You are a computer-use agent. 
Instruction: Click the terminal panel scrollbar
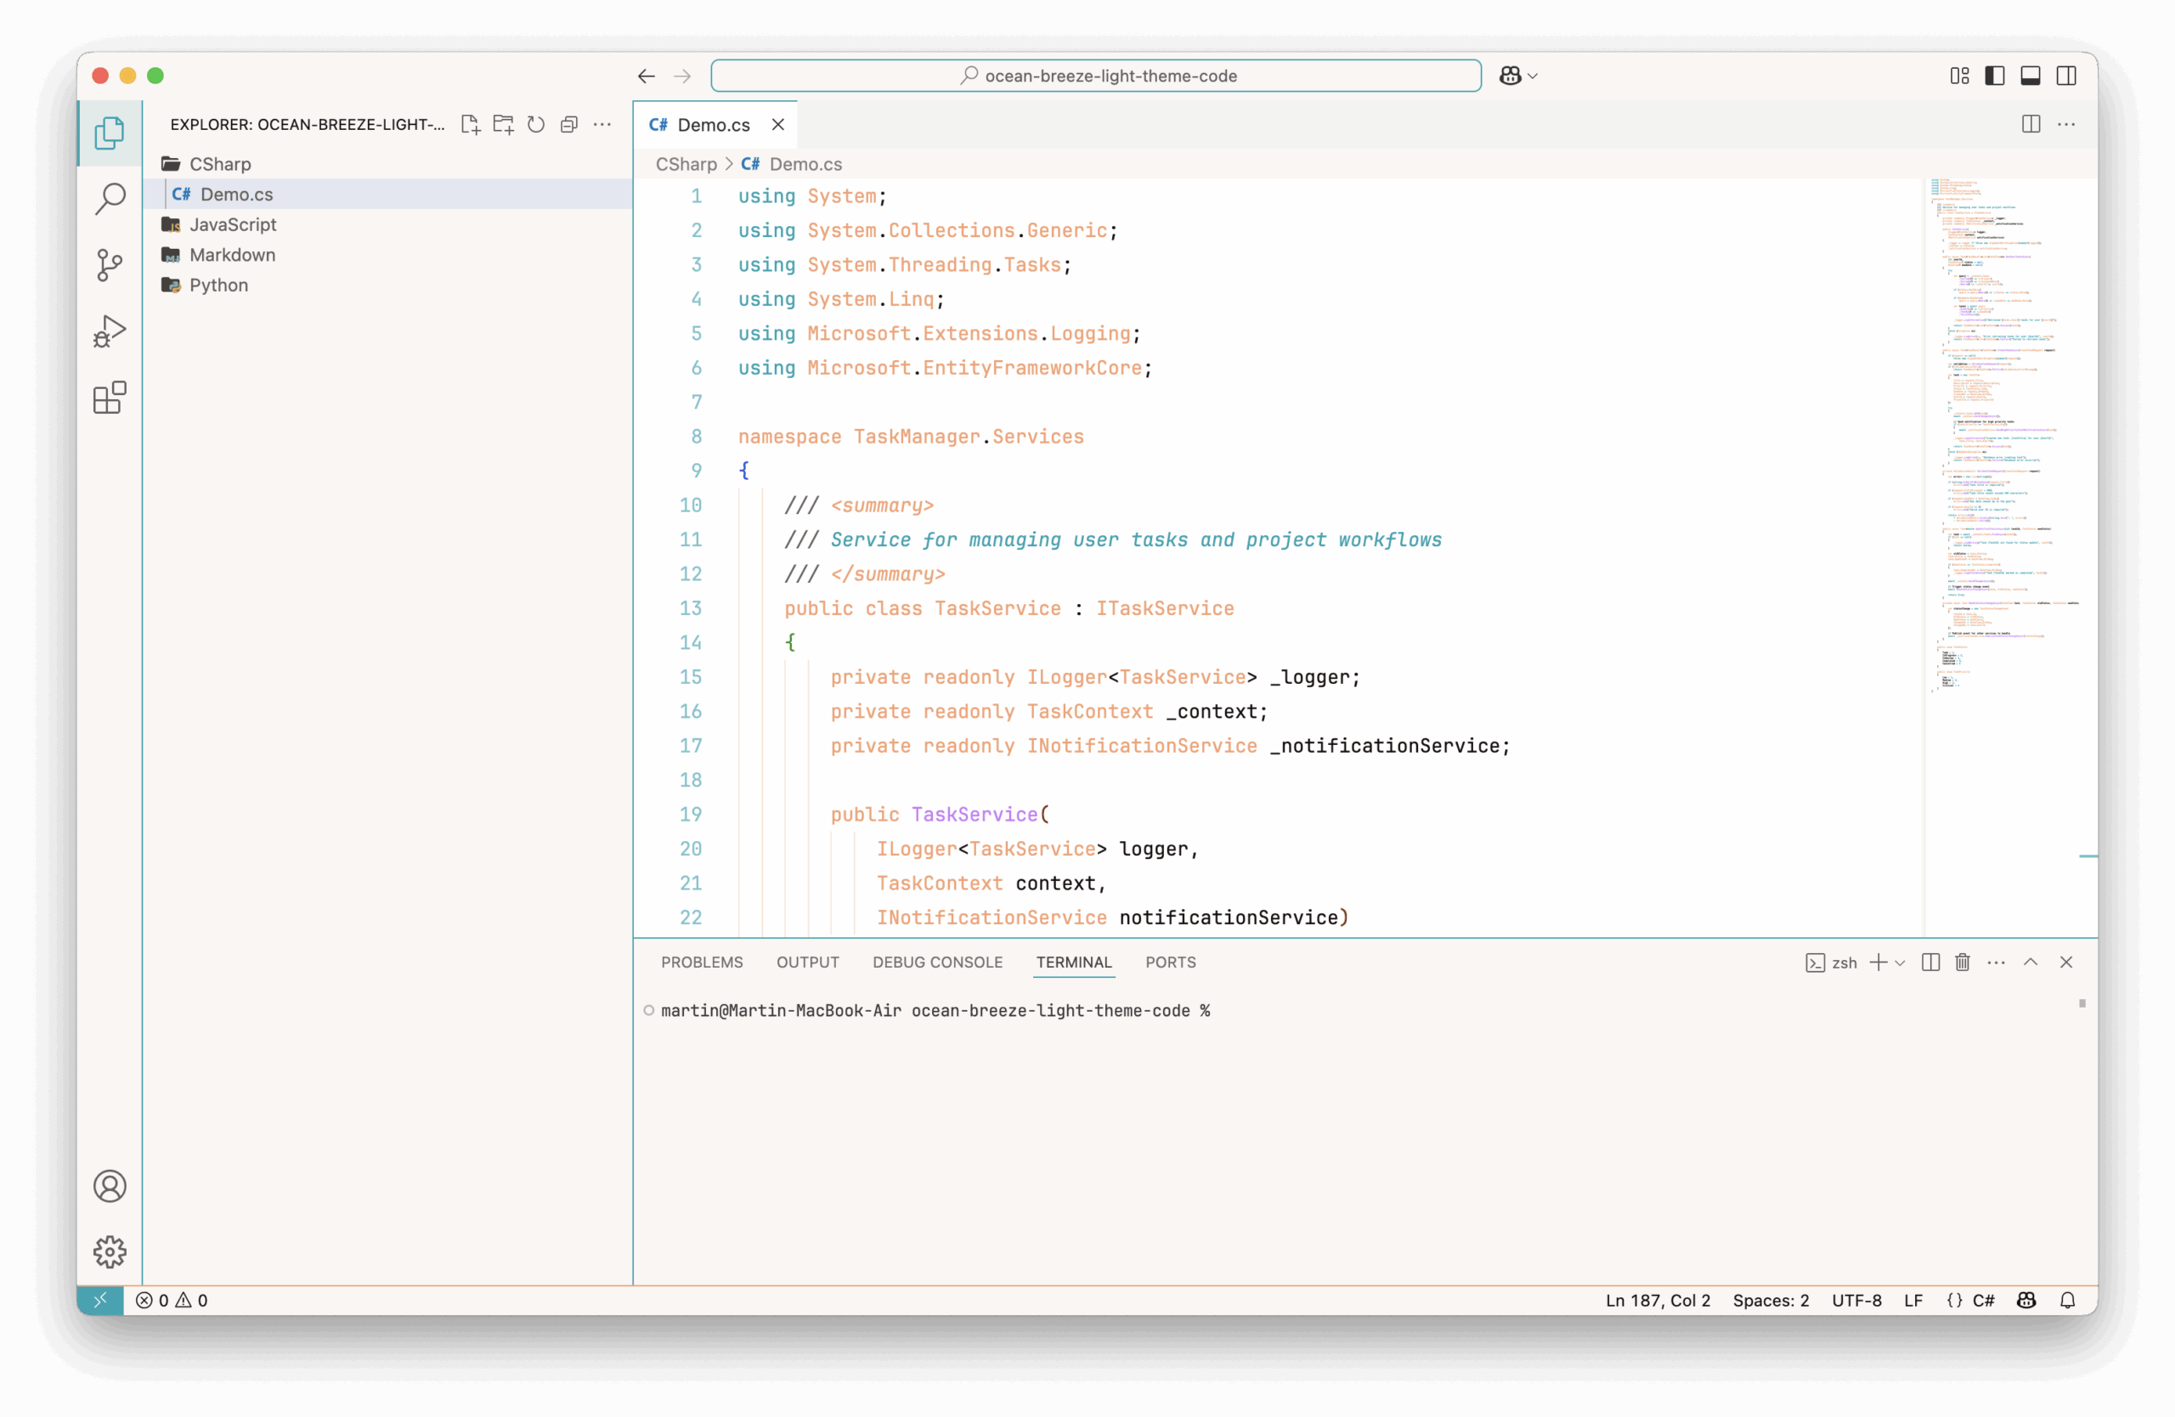(2082, 1003)
